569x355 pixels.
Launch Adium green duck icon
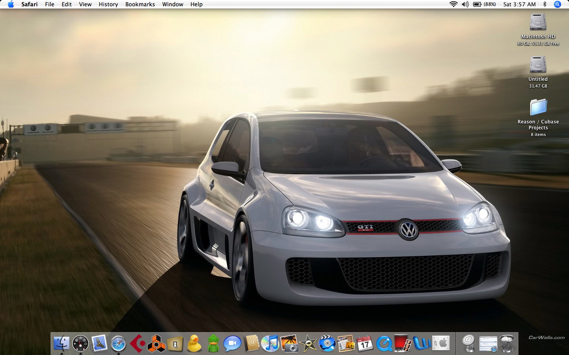[x=213, y=343]
